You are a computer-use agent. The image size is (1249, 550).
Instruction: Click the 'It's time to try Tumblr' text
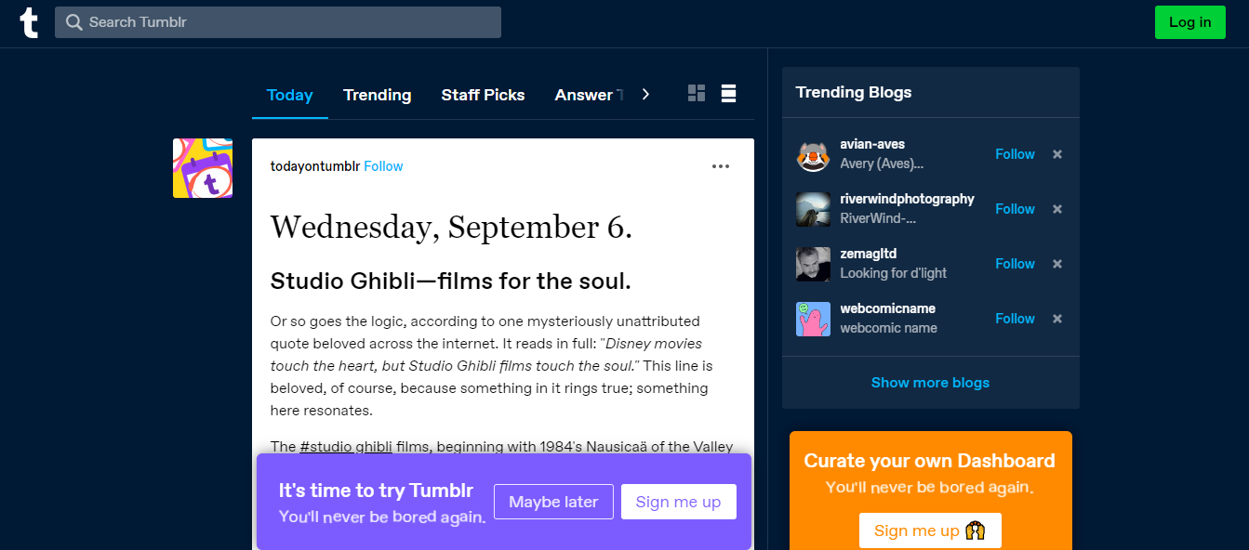click(376, 491)
